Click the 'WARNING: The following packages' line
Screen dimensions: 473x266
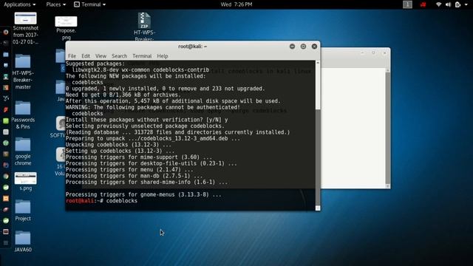pos(153,107)
